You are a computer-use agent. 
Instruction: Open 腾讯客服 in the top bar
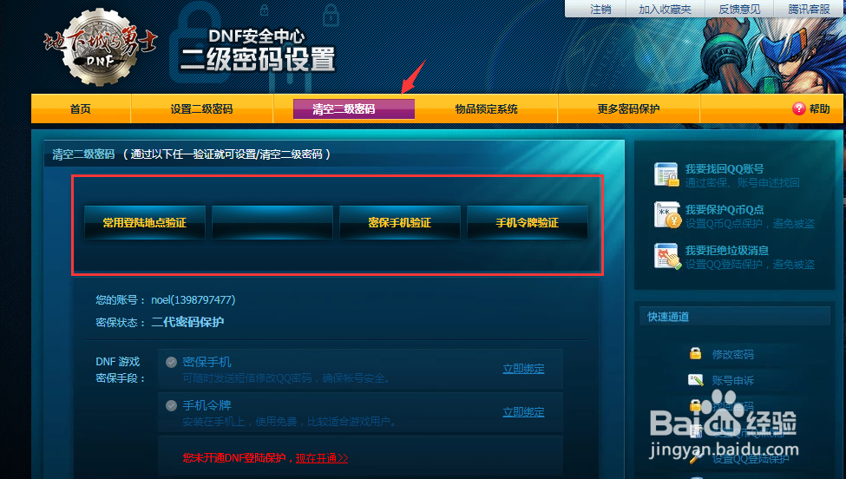[x=809, y=10]
